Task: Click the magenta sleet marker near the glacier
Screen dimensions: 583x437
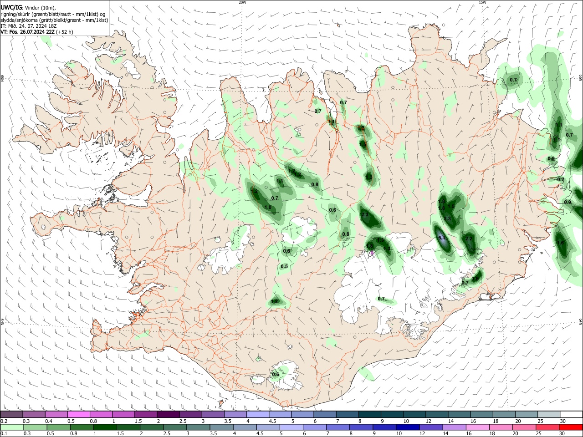Action: click(x=372, y=253)
